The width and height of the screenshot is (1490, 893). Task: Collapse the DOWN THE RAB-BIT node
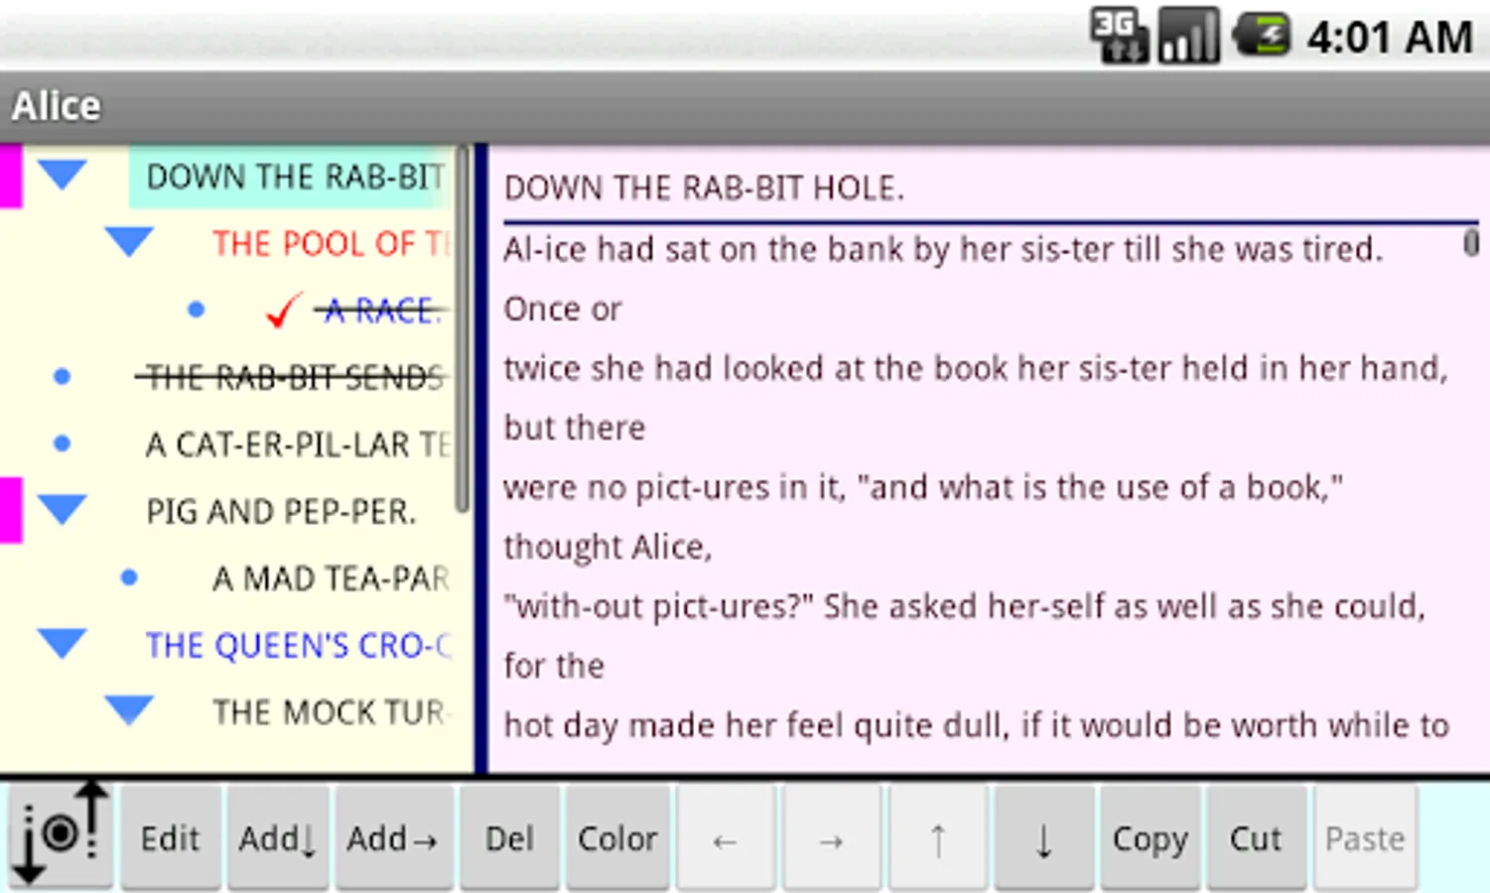pos(63,175)
